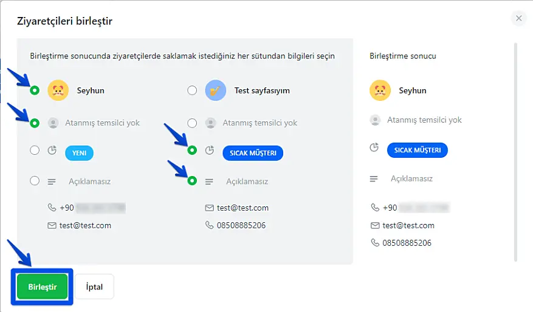The height and width of the screenshot is (312, 533).
Task: Choose the YENİ segment radio button
Action: click(35, 151)
